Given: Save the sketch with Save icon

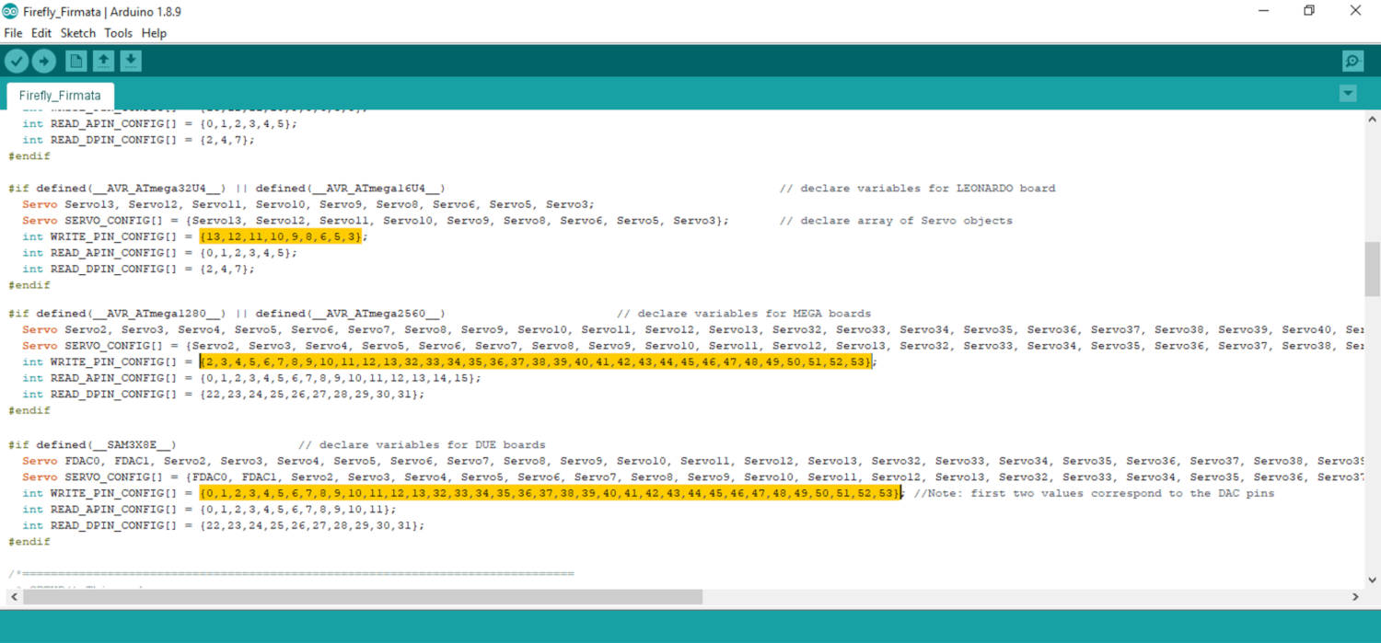Looking at the screenshot, I should [131, 61].
